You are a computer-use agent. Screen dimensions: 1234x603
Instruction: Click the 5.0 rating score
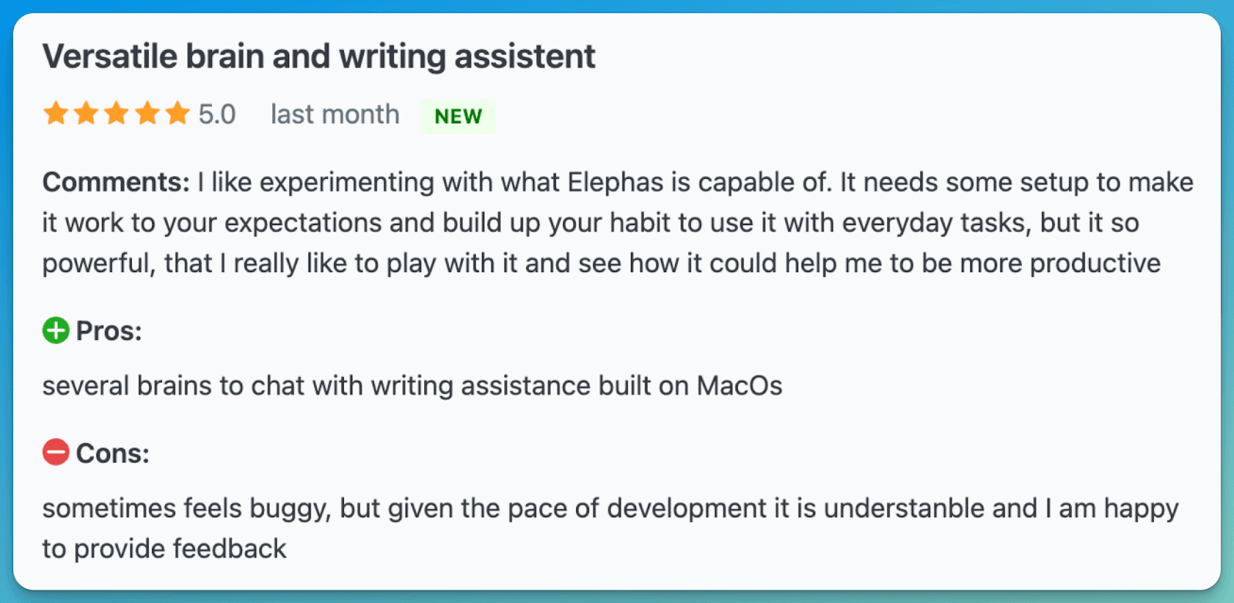(x=217, y=114)
